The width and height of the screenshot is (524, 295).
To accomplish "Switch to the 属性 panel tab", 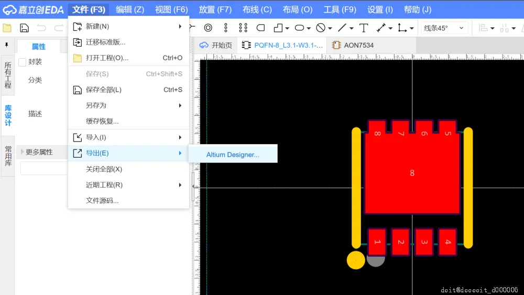I will [39, 47].
